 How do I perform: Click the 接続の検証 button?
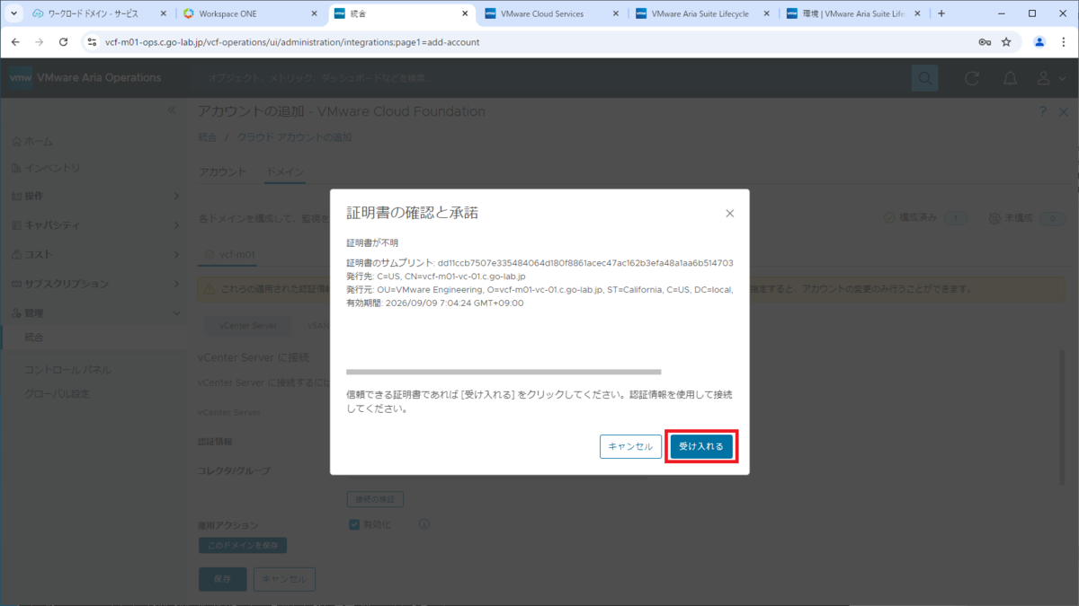375,498
